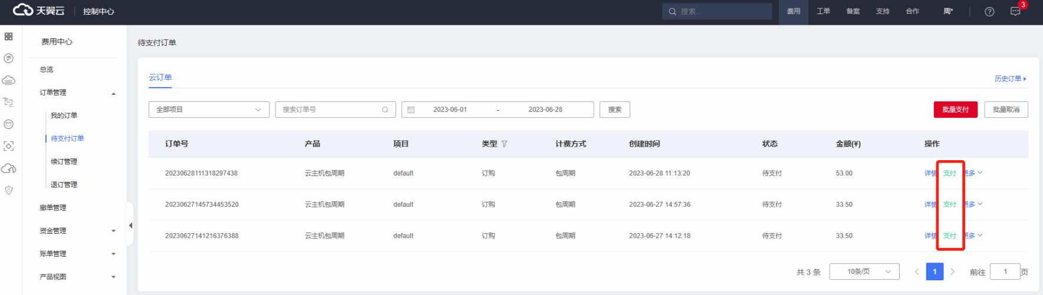Screen dimensions: 1043x295
Task: Open 我的订单 in the sidebar
Action: coord(64,115)
